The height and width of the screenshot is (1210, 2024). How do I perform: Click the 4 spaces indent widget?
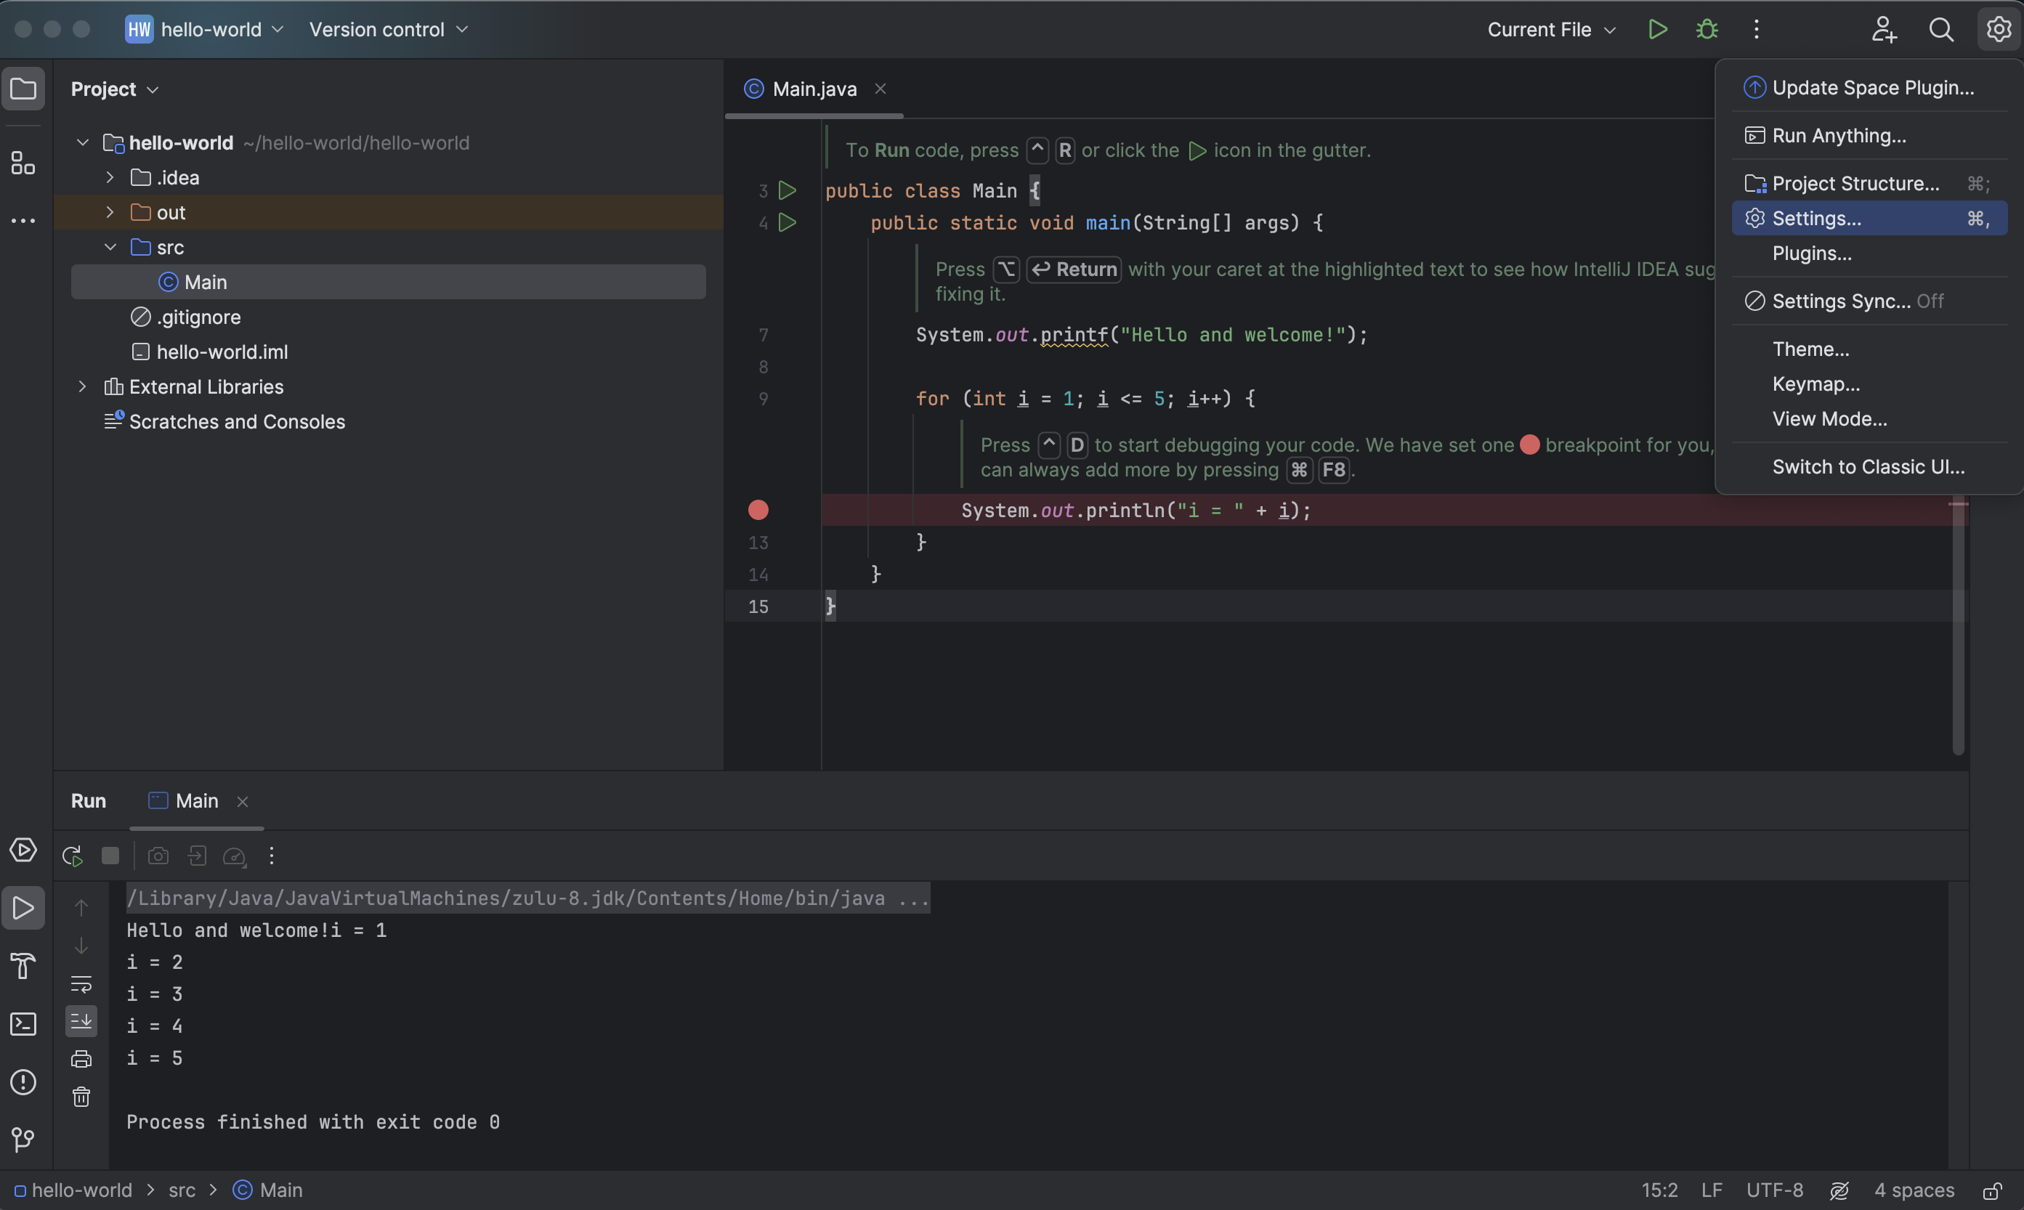tap(1914, 1190)
